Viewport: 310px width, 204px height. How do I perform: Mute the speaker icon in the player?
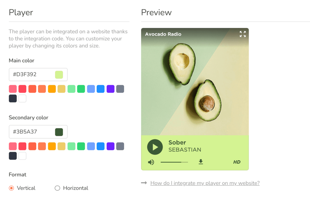tap(151, 162)
